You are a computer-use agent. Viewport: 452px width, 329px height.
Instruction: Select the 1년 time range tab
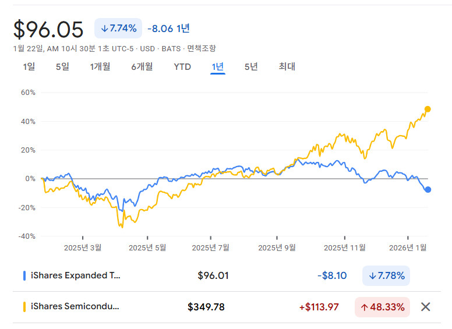[218, 66]
